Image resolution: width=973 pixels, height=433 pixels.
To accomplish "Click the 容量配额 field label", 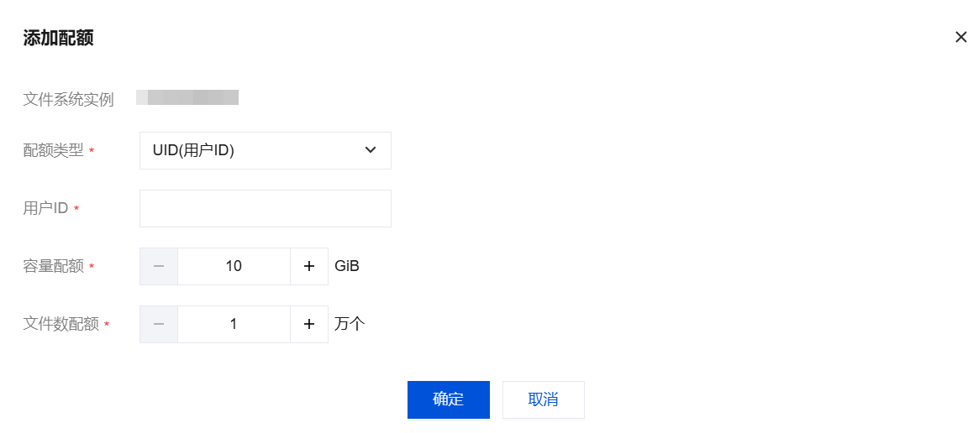I will click(53, 266).
